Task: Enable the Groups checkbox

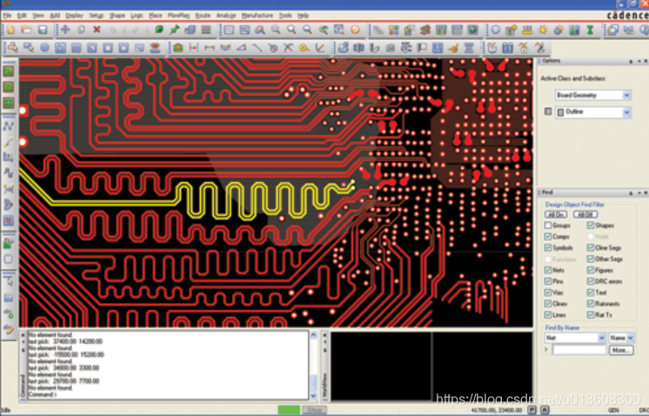Action: pos(547,225)
